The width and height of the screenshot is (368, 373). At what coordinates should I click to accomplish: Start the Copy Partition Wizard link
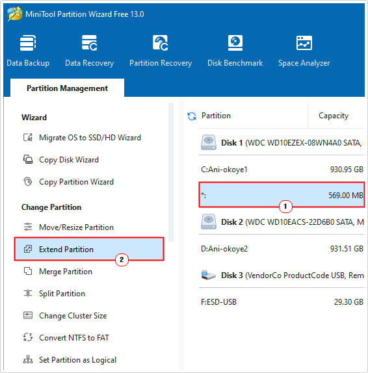click(77, 182)
